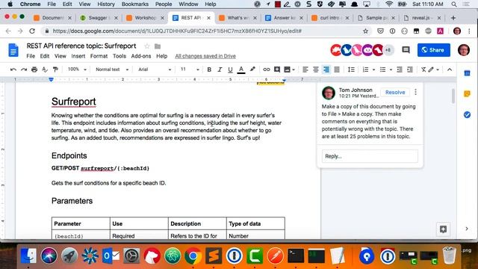Print the document using the printer icon

[x=34, y=69]
